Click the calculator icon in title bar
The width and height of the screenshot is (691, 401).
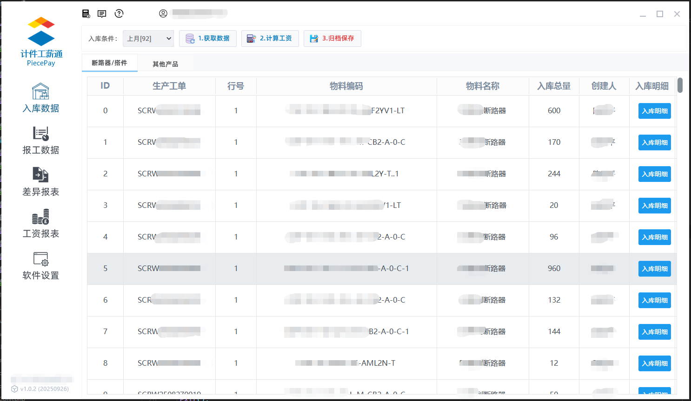tap(86, 13)
